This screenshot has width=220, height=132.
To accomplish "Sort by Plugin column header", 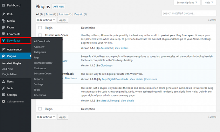I will click(x=48, y=28).
